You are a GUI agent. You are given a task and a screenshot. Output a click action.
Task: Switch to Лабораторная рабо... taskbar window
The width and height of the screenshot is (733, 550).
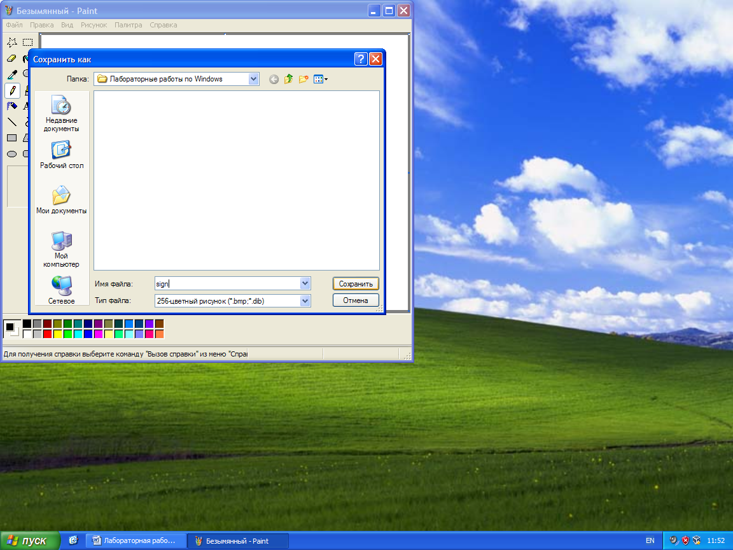(136, 540)
